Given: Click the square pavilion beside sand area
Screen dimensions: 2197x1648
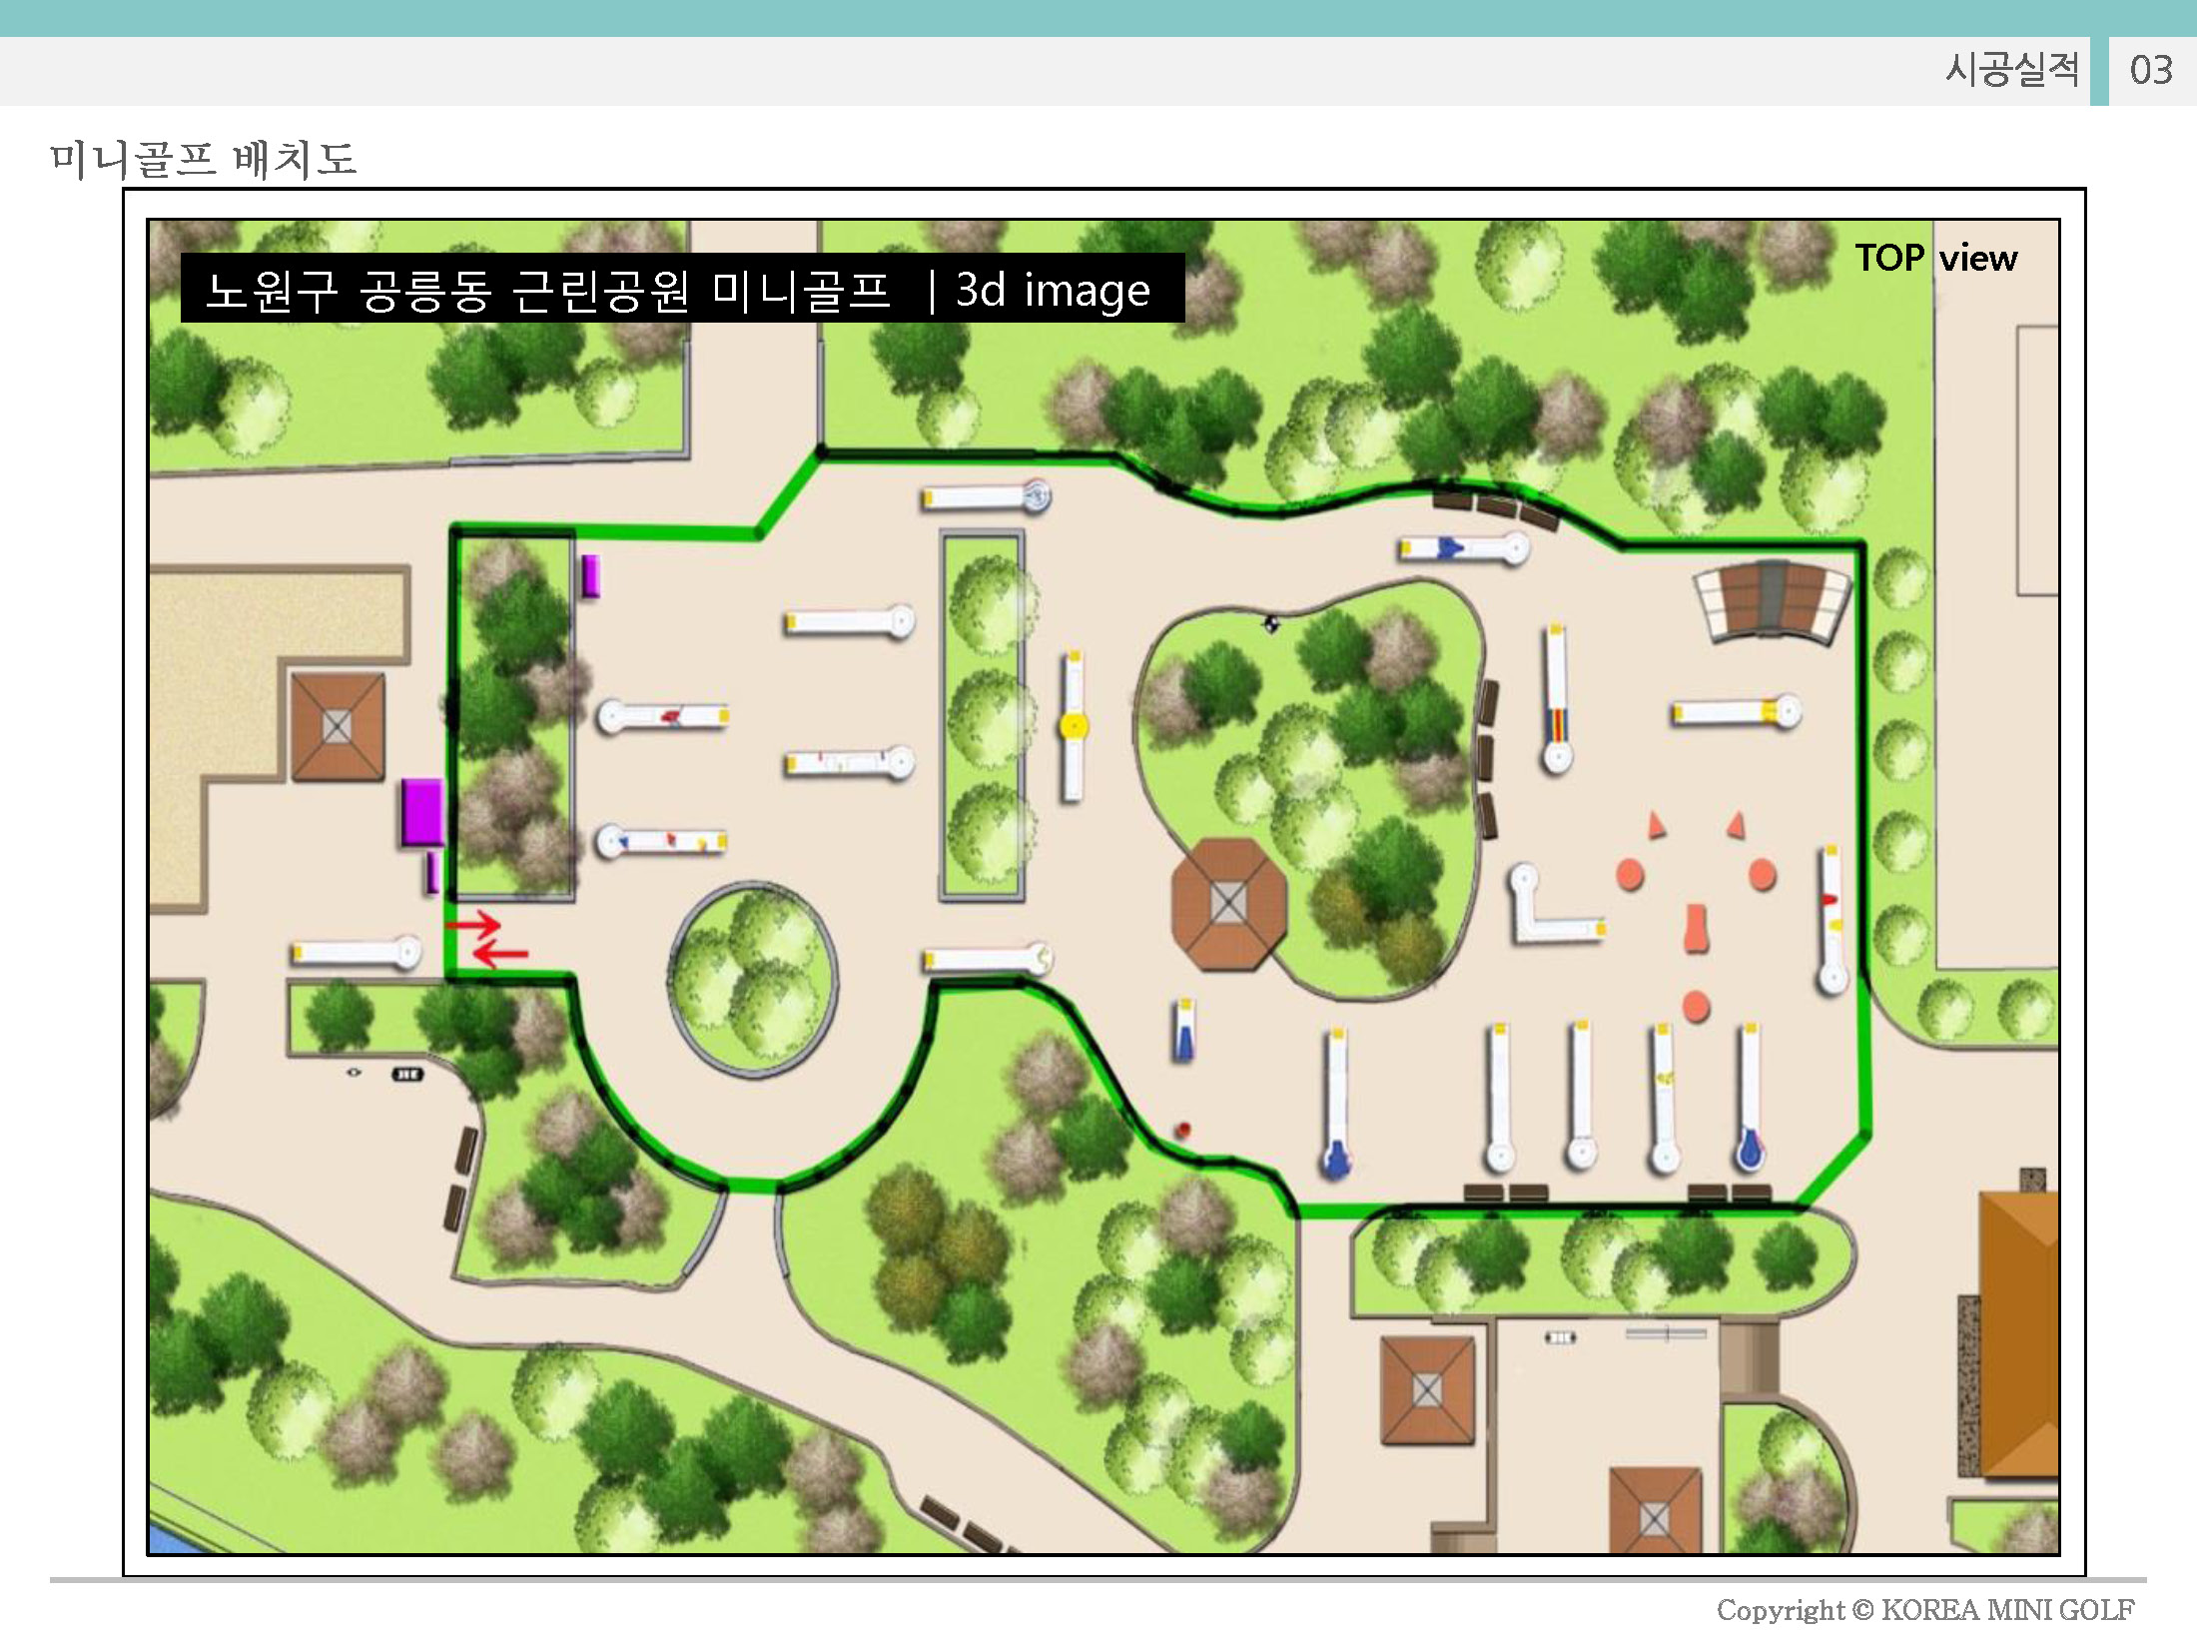Looking at the screenshot, I should point(338,727).
